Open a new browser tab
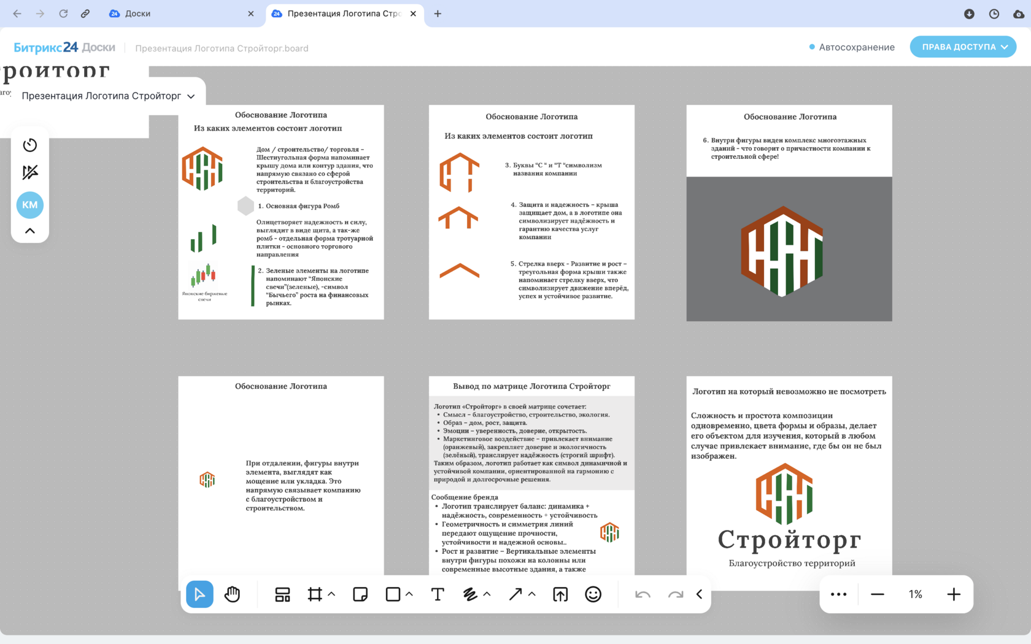This screenshot has width=1031, height=644. coord(438,13)
